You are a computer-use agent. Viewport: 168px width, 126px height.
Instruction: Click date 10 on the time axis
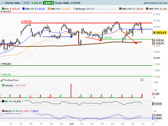[x=143, y=124]
